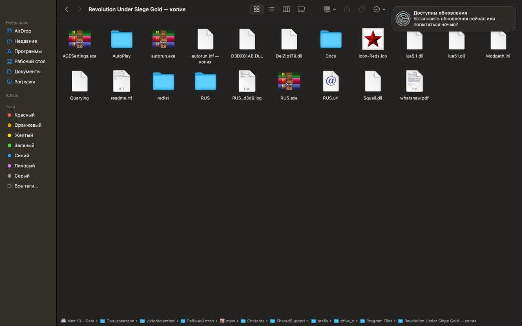Switch to list view
This screenshot has width=522, height=326.
[271, 9]
